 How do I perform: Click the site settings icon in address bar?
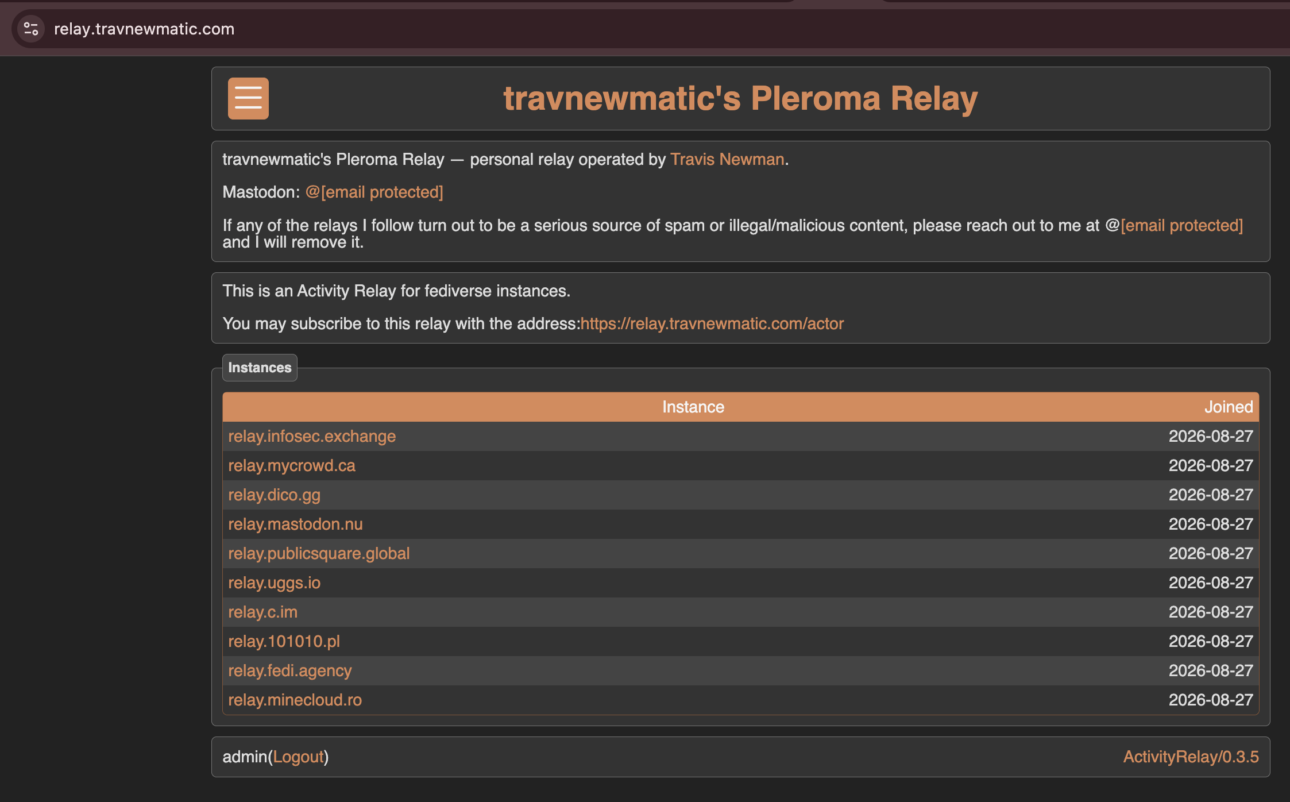click(x=31, y=29)
